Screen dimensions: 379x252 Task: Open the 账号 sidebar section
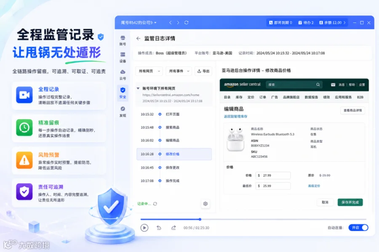tap(123, 40)
